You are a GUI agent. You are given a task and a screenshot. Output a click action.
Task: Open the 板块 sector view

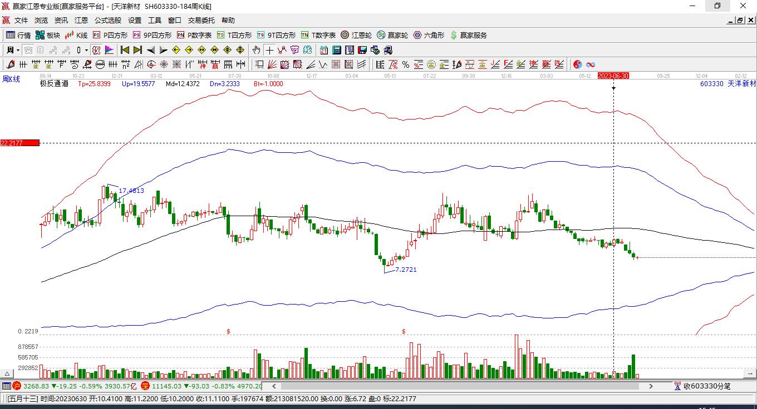point(48,35)
